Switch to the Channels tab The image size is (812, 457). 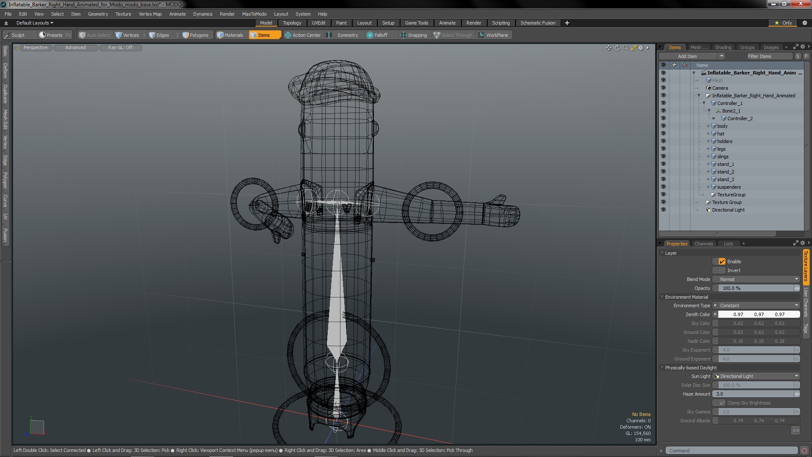pyautogui.click(x=703, y=244)
